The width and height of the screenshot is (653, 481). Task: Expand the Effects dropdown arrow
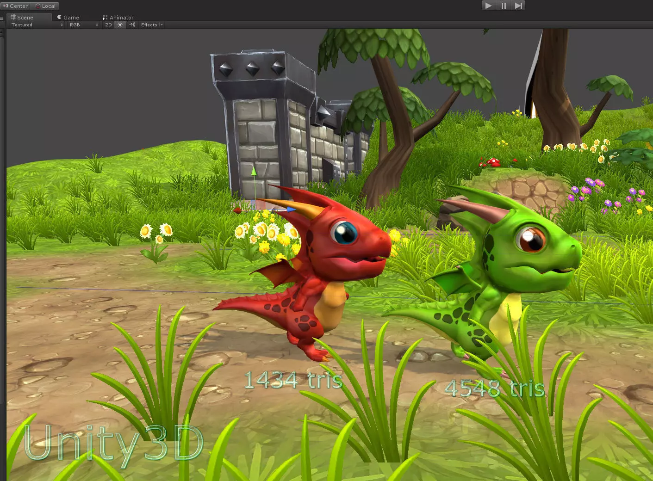pos(162,25)
